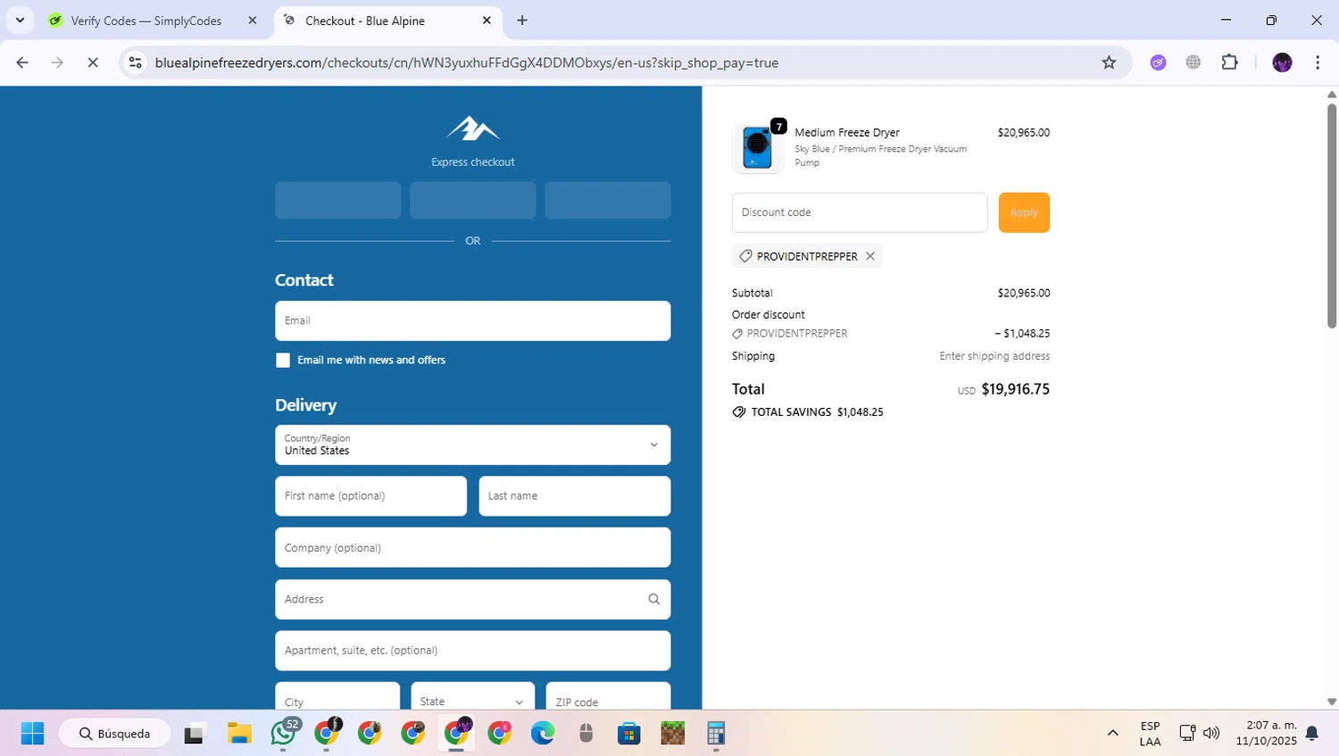This screenshot has height=756, width=1339.
Task: Remove the PROVIDENTPREPPER discount code tag
Action: point(870,256)
